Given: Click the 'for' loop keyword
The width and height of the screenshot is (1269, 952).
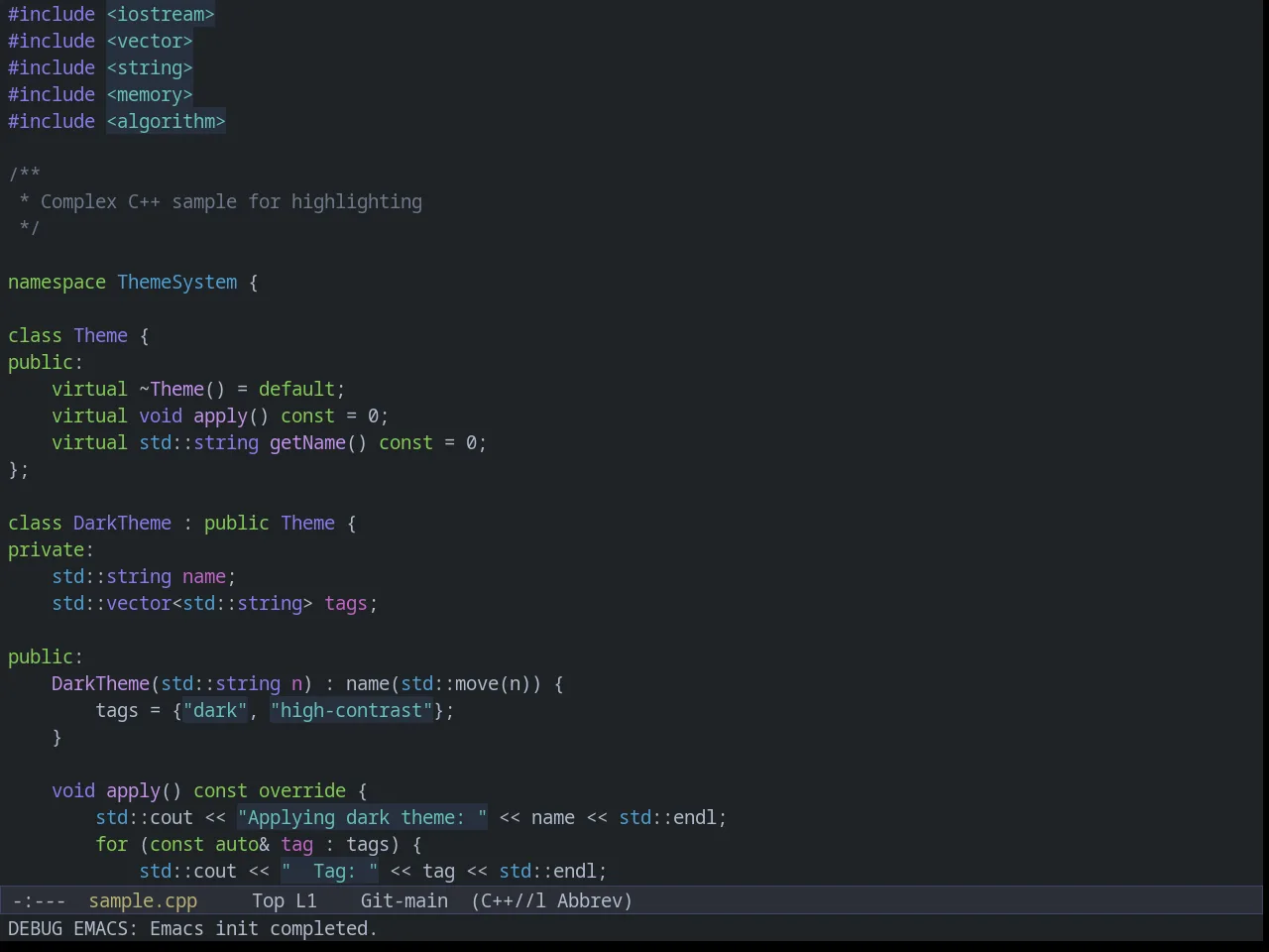Looking at the screenshot, I should [111, 844].
